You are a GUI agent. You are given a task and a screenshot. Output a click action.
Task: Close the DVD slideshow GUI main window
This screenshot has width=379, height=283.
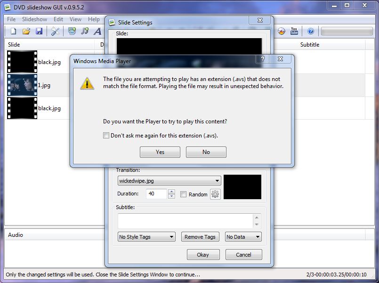(x=364, y=6)
